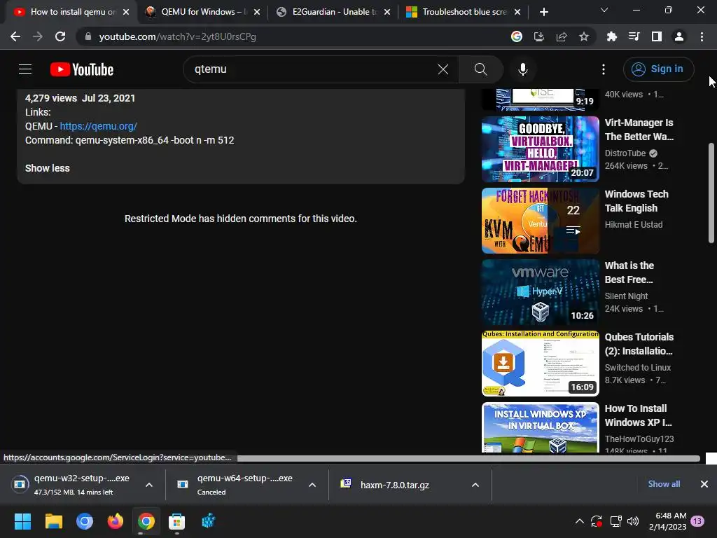Screen dimensions: 717x538
Task: Open tab search dropdown chevron
Action: coord(604,10)
